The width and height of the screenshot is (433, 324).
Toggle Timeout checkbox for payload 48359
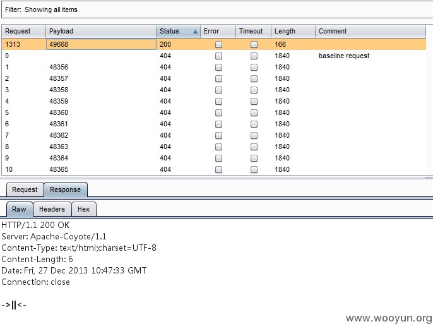[x=254, y=102]
